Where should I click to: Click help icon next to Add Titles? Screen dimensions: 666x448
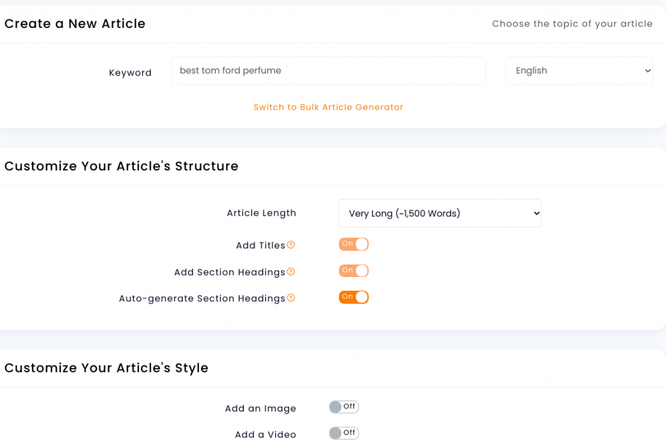[291, 245]
